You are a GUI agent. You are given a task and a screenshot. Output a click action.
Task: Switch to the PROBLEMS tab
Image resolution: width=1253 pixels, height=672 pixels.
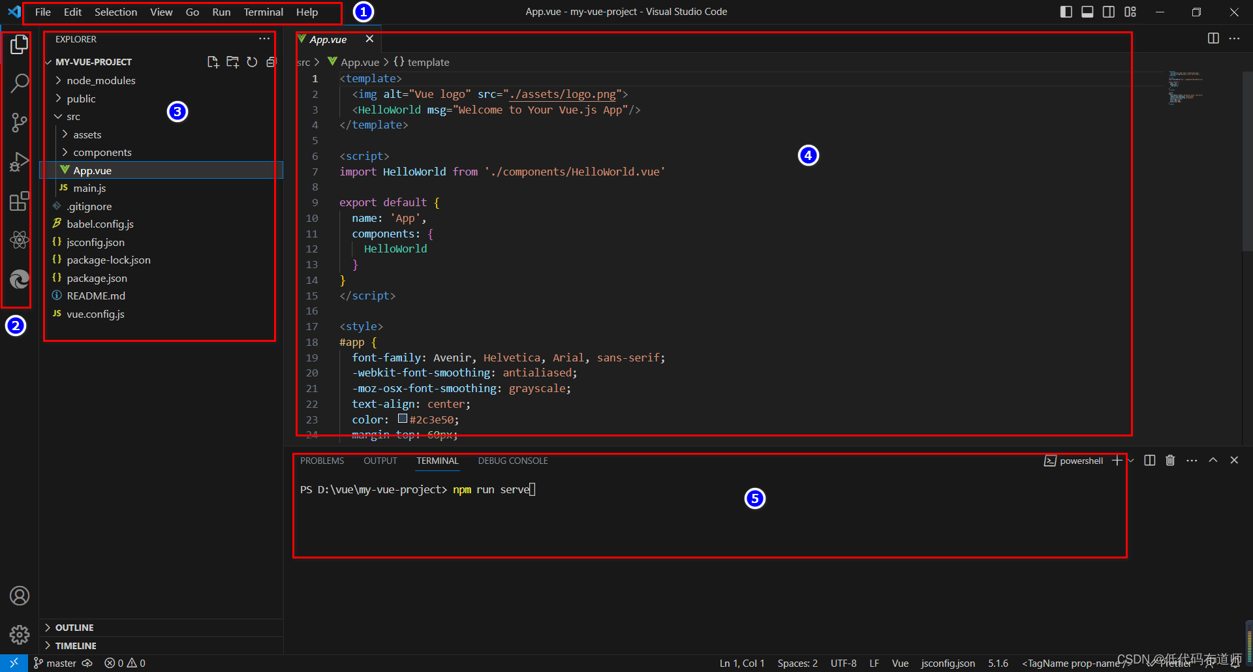(322, 461)
